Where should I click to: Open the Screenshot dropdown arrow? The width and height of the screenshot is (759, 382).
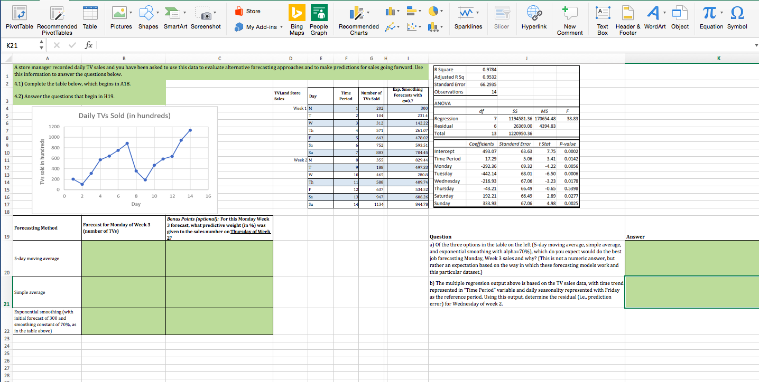(x=215, y=13)
